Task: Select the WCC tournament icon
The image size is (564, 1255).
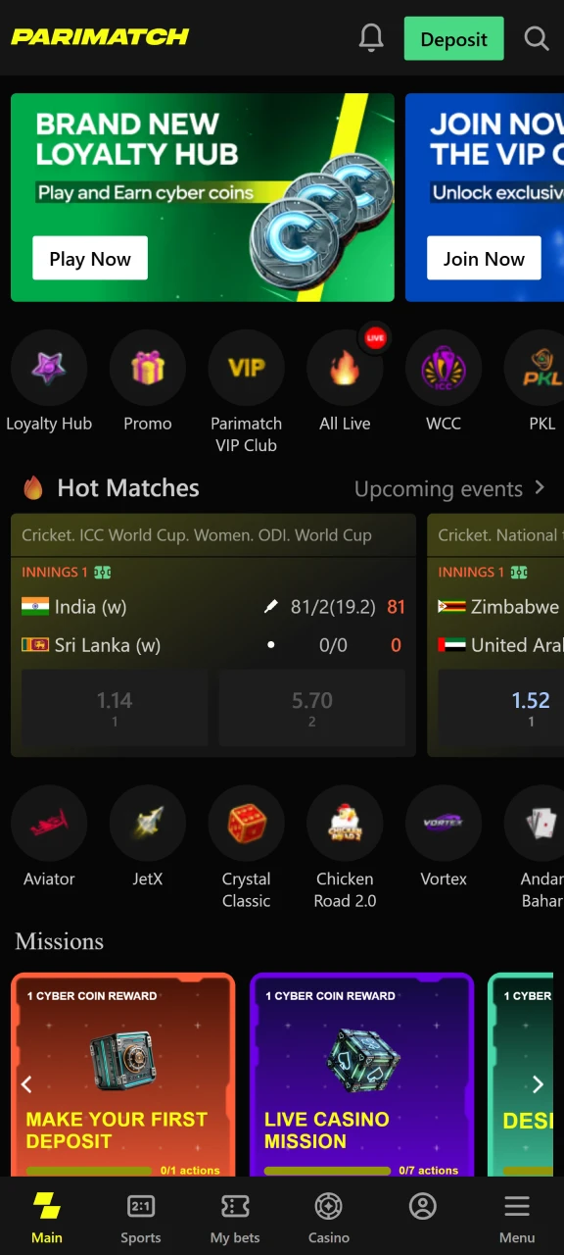Action: click(x=444, y=369)
